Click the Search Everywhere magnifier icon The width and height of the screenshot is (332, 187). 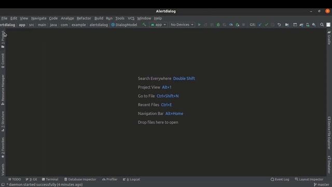(x=322, y=25)
